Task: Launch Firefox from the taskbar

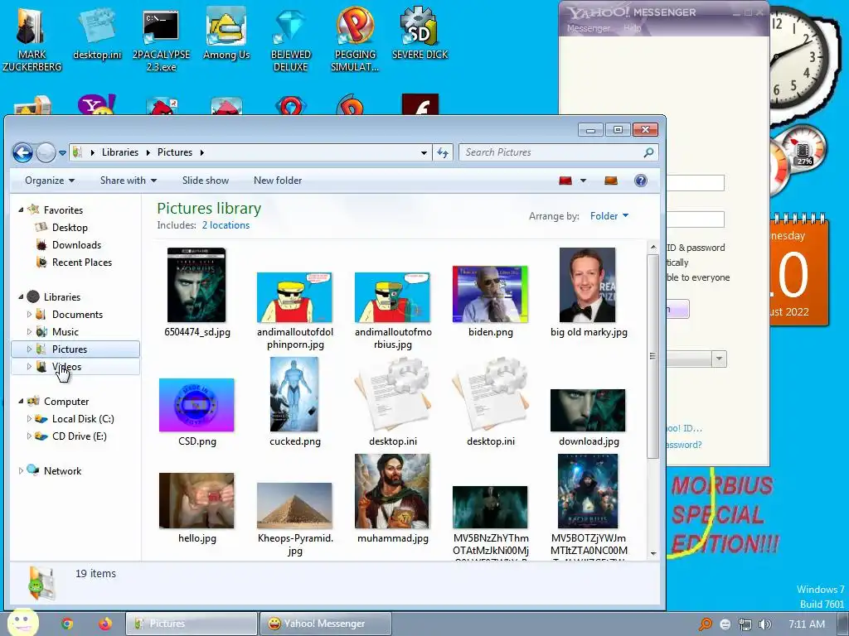Action: pyautogui.click(x=105, y=624)
